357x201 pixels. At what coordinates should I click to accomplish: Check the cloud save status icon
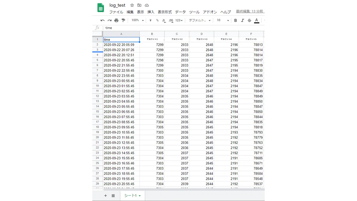pos(147,5)
